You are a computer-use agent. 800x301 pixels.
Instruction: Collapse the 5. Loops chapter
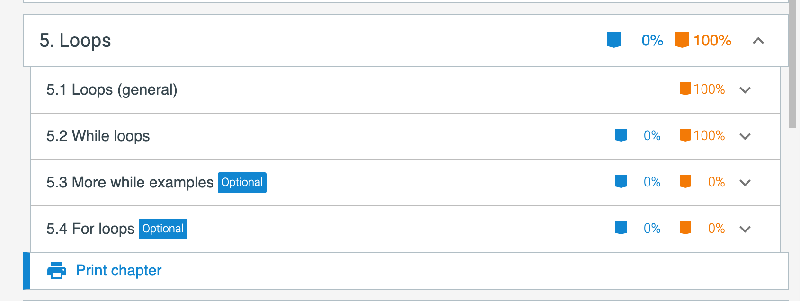click(758, 41)
